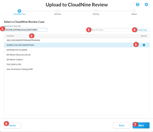Select the TLM_202412_PII2 case
The image size is (153, 132).
pyautogui.click(x=77, y=64)
